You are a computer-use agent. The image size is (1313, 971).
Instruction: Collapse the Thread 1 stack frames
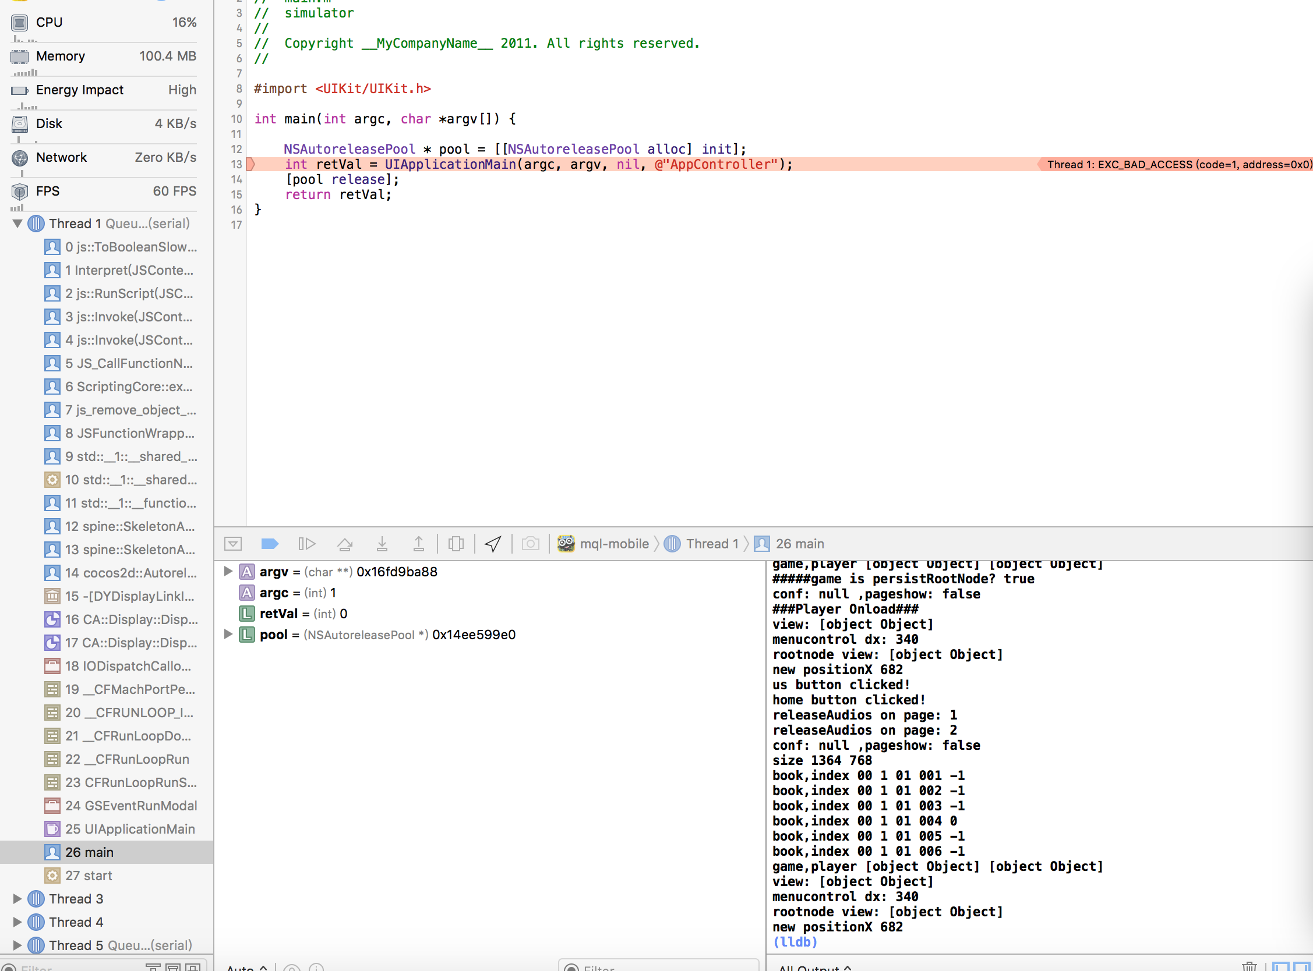click(x=17, y=224)
